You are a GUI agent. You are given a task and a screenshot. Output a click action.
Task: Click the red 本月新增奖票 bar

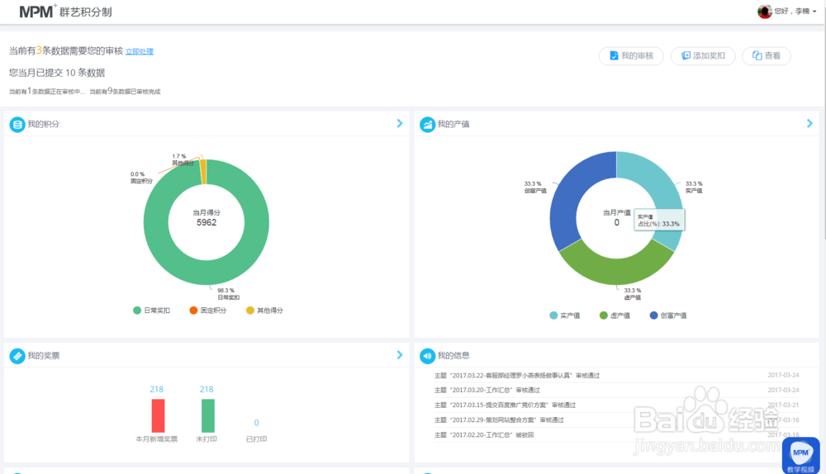158,415
